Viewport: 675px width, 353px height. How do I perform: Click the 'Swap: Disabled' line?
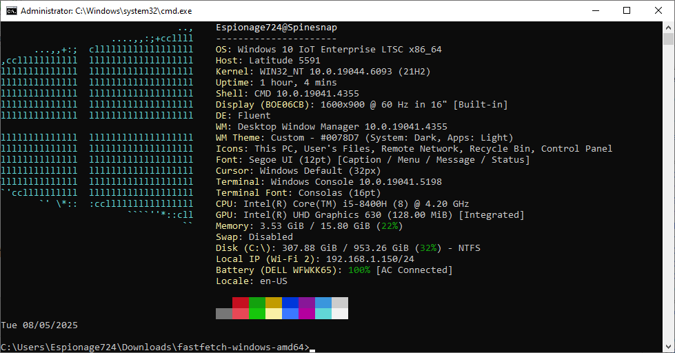coord(254,237)
